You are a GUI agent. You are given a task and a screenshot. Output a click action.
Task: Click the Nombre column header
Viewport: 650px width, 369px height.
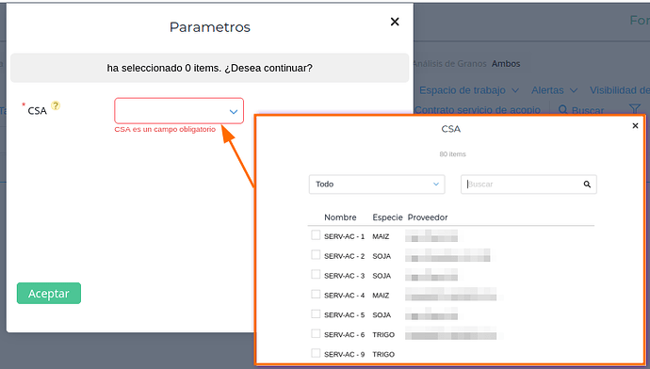point(340,217)
